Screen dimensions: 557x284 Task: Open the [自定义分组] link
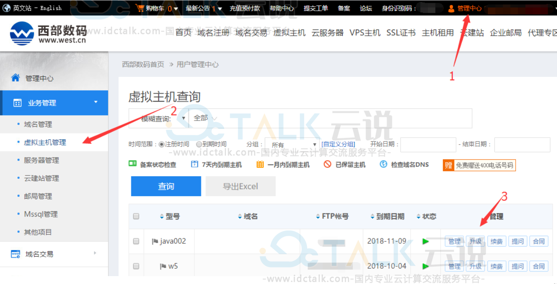coord(338,144)
